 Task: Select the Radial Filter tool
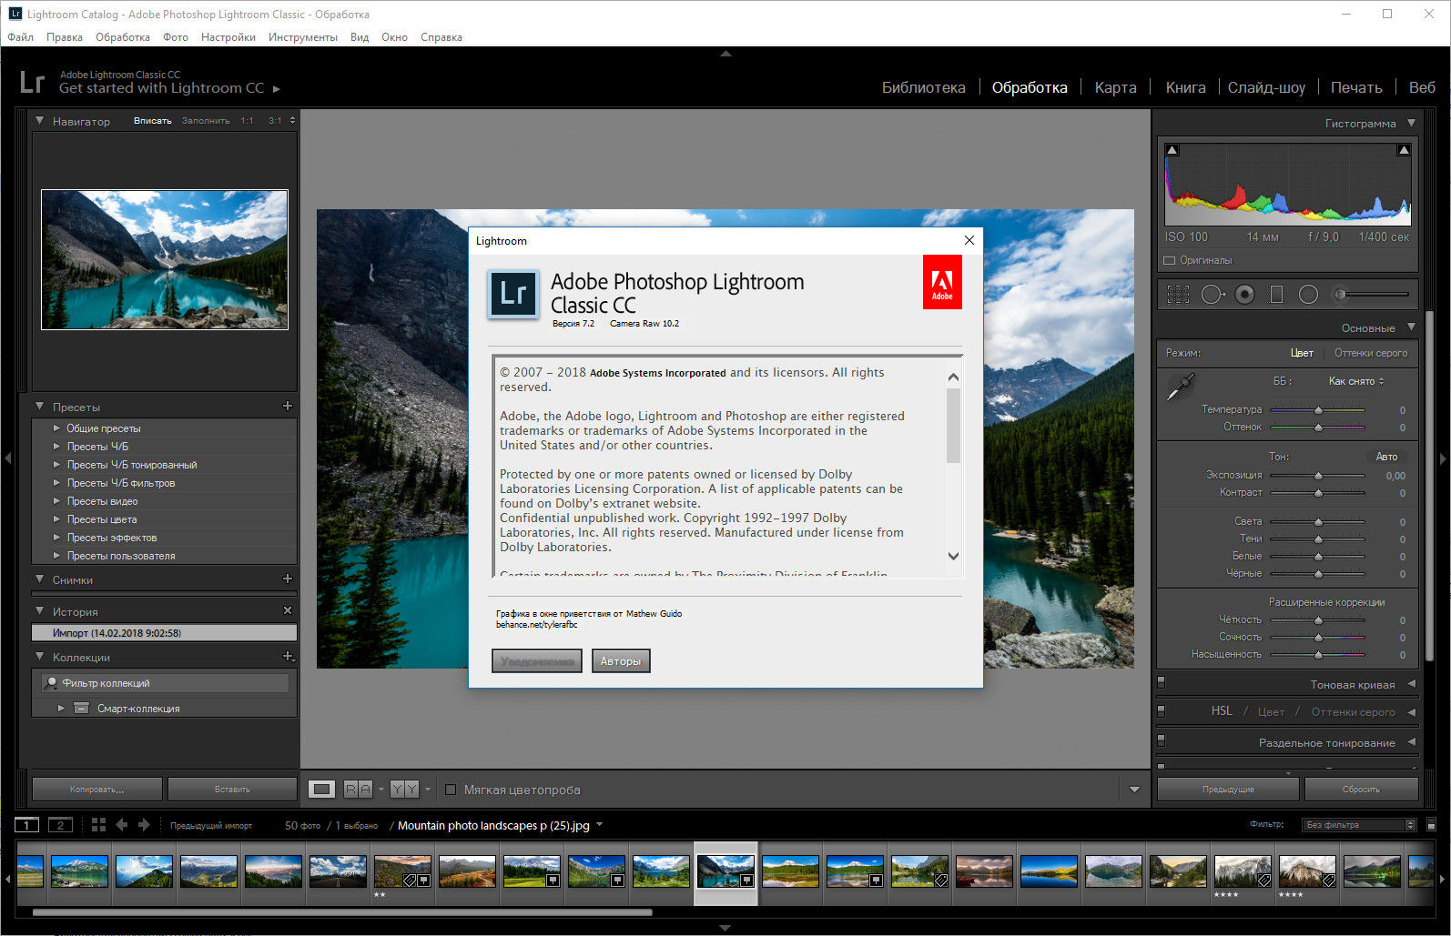1308,295
